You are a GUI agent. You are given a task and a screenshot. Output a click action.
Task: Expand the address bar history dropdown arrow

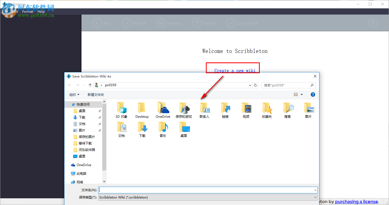(x=250, y=85)
